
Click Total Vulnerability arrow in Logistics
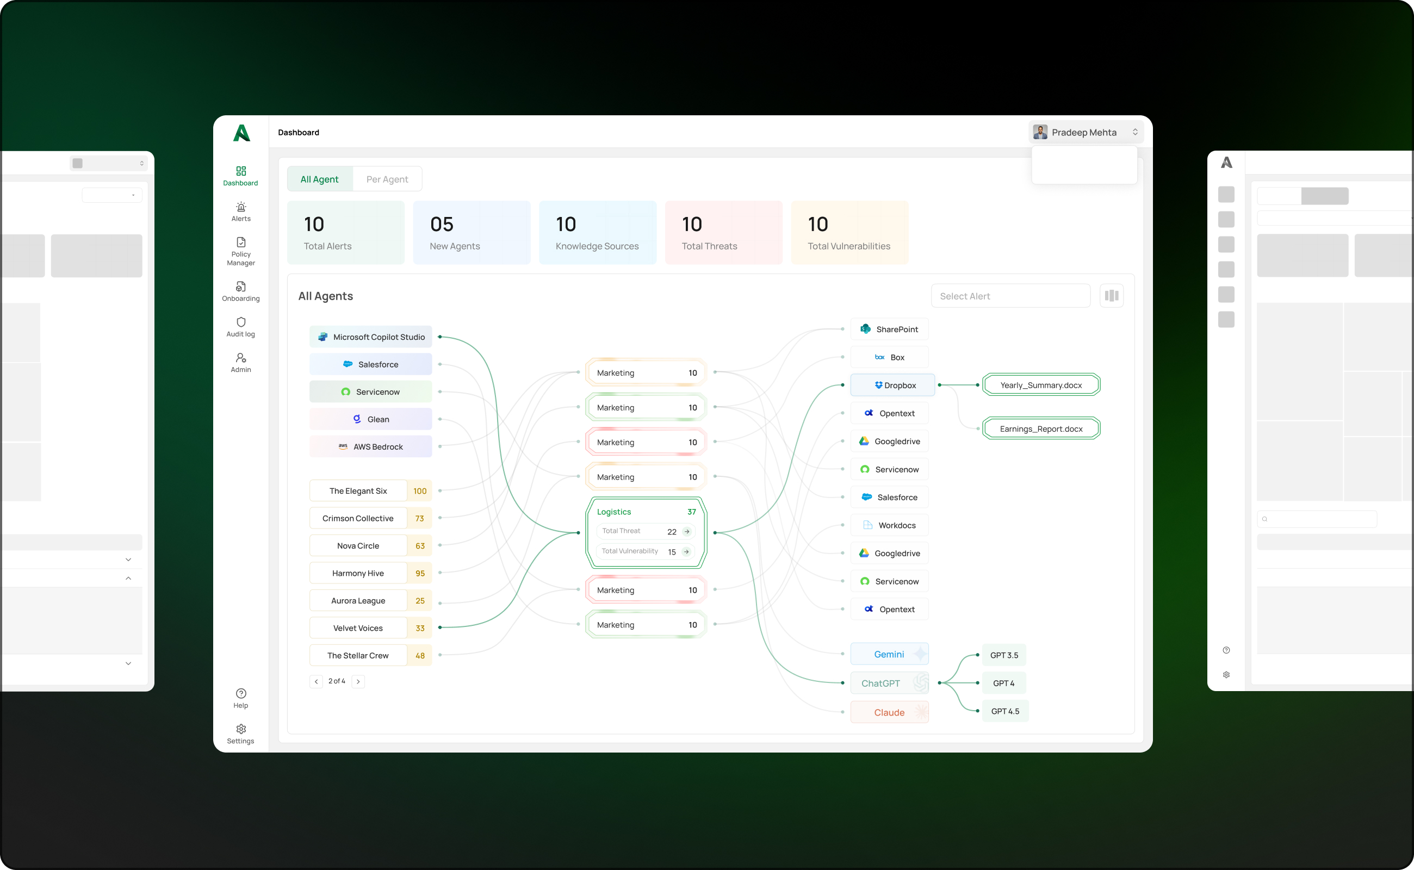click(x=686, y=552)
